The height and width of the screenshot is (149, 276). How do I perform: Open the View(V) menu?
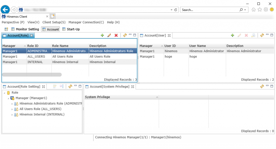coord(33,22)
